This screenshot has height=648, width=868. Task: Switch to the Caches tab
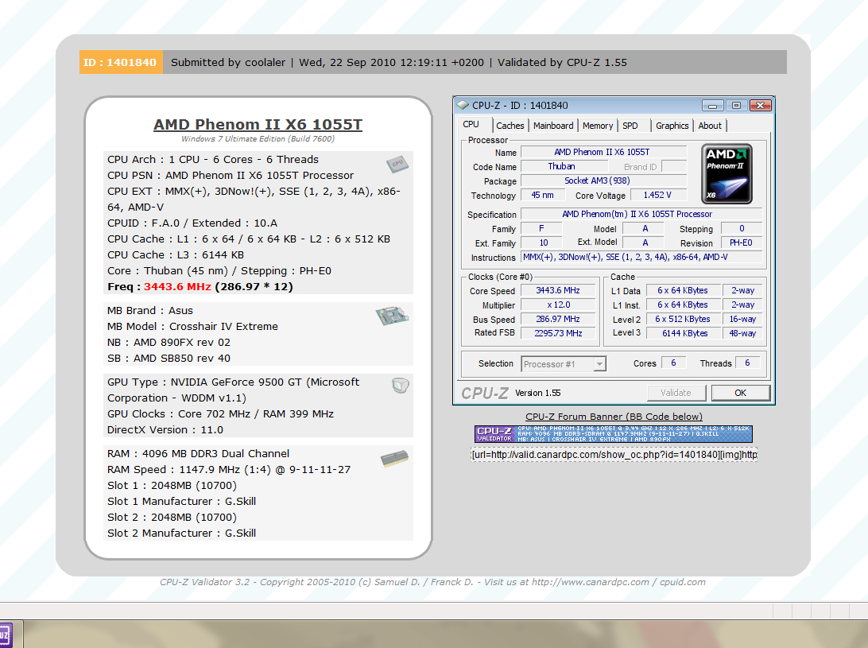click(x=510, y=126)
